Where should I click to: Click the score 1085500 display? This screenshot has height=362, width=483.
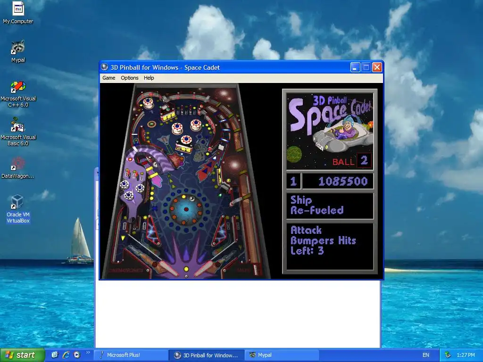coord(338,181)
